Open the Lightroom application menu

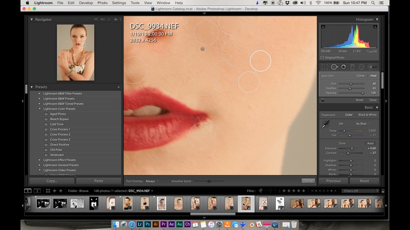click(x=43, y=3)
